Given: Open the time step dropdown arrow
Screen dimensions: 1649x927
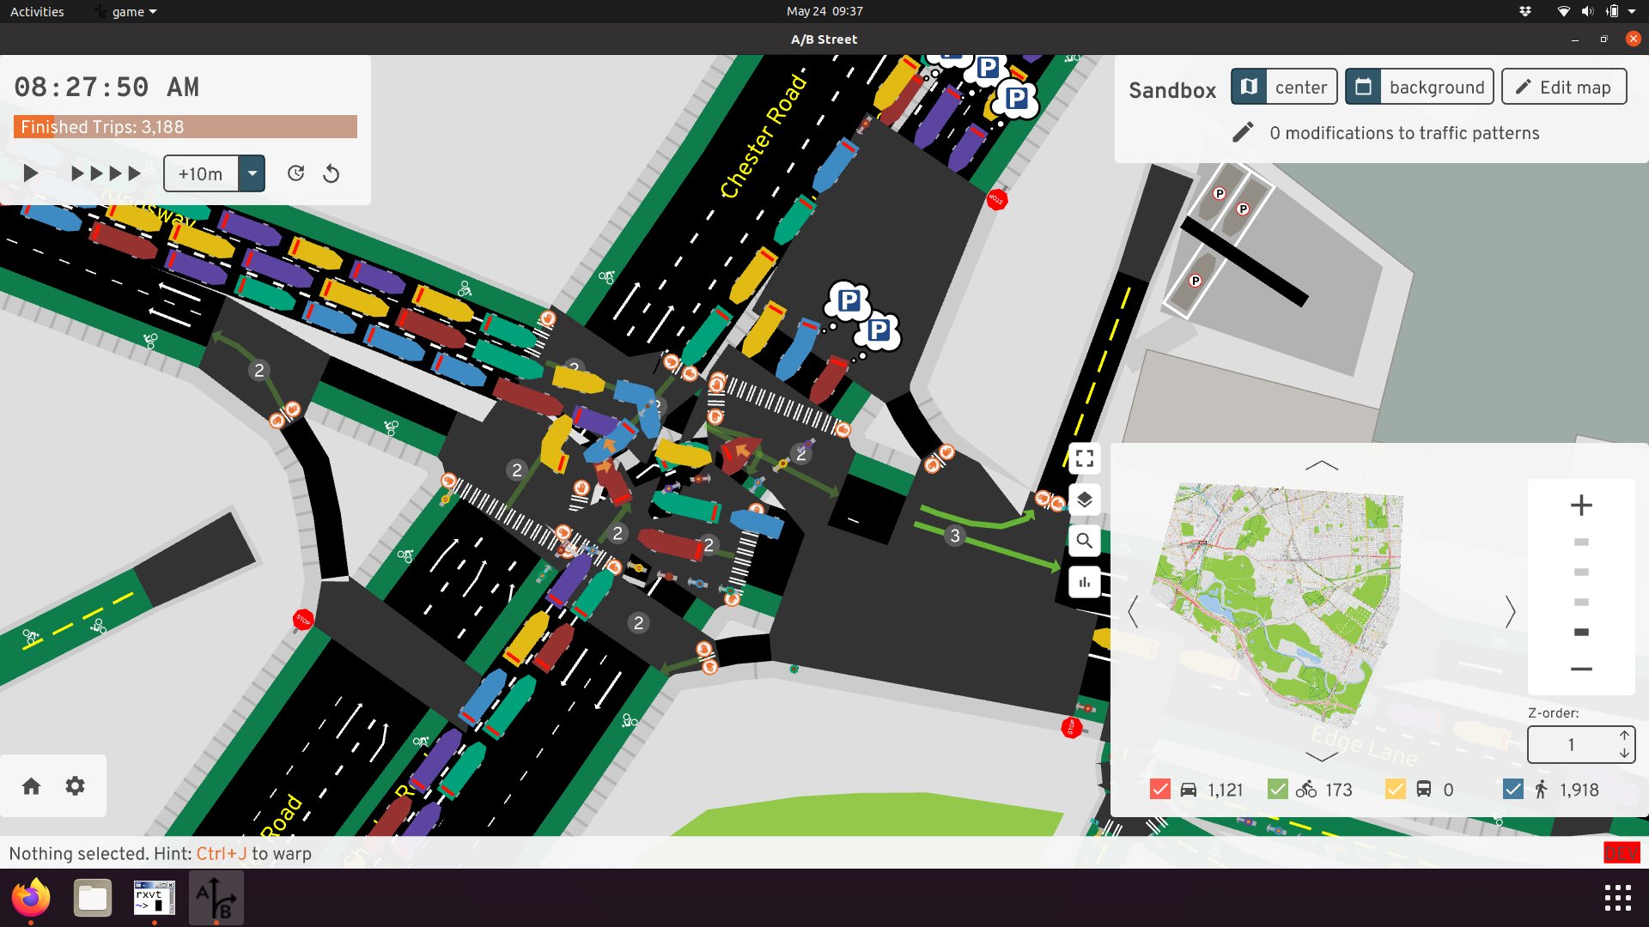Looking at the screenshot, I should tap(252, 173).
